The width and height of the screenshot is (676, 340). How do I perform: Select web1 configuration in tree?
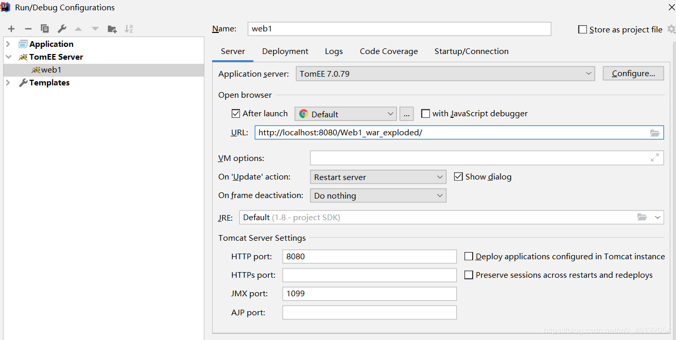click(103, 70)
